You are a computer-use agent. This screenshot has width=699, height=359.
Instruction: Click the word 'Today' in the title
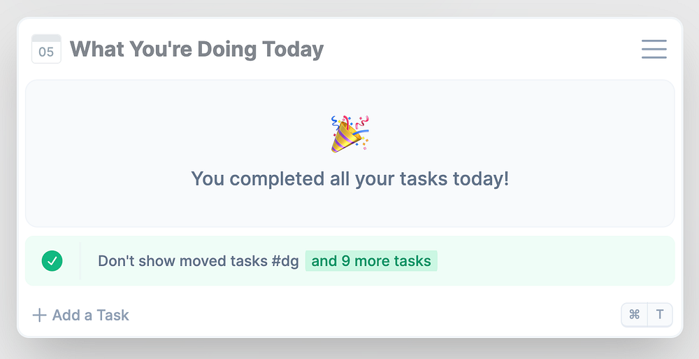pos(293,50)
